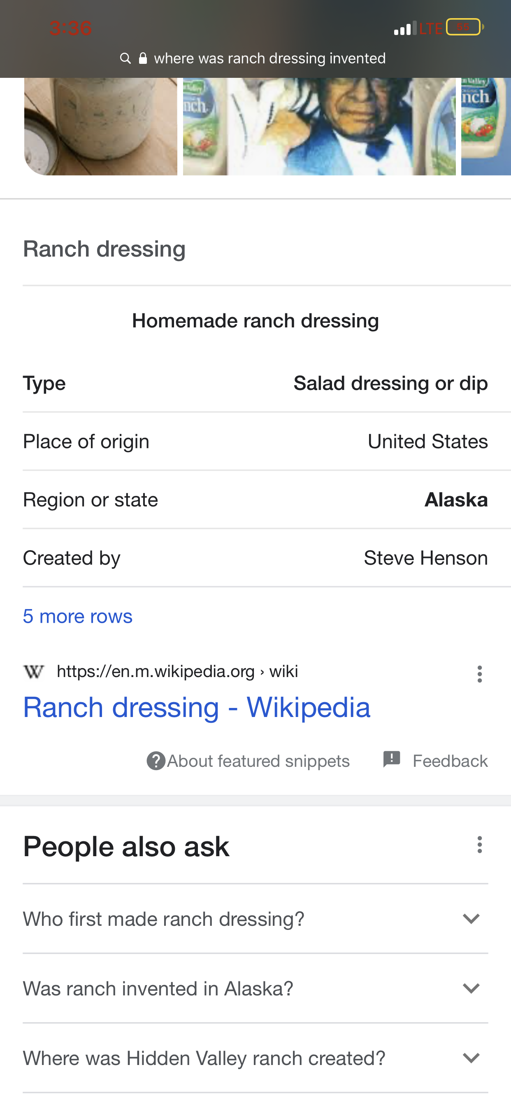Open the homemade ranch jar thumbnail

coord(101,126)
